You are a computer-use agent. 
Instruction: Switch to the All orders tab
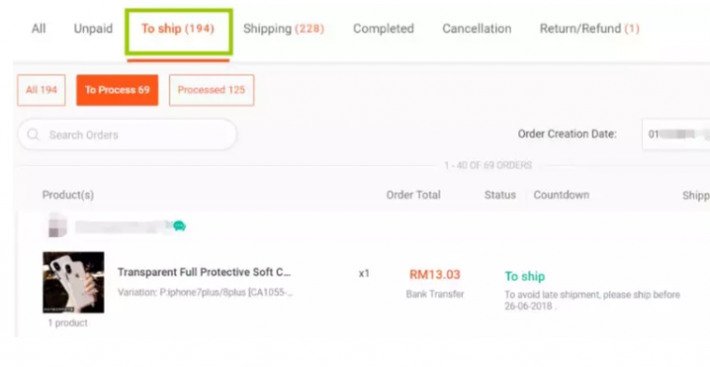click(39, 28)
